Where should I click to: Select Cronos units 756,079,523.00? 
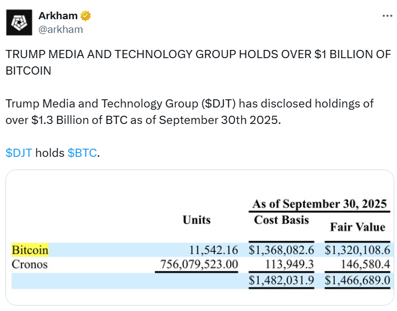(x=198, y=264)
